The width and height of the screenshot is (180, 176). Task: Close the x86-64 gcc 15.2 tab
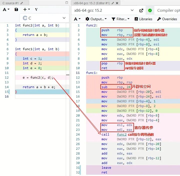coord(117,3)
